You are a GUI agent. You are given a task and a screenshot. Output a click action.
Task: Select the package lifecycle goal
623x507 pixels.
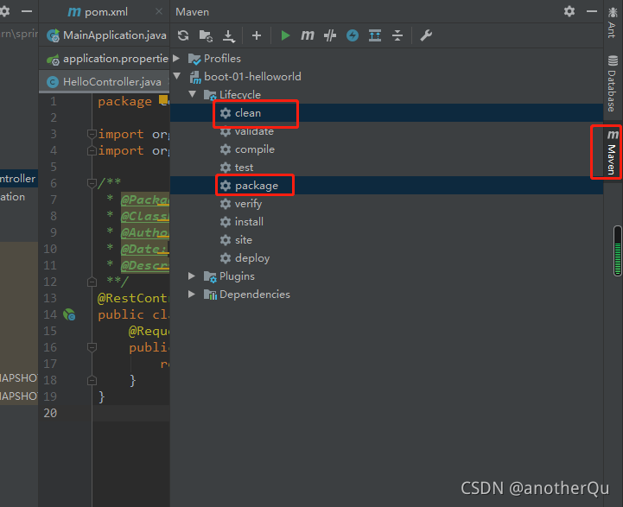coord(386,186)
